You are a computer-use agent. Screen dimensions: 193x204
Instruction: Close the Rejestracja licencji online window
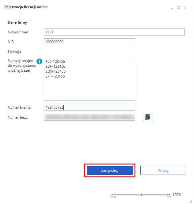[x=185, y=8]
